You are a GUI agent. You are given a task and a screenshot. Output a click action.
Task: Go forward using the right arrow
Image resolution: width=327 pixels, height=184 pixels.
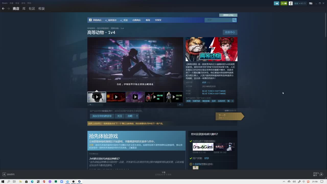tap(8, 8)
